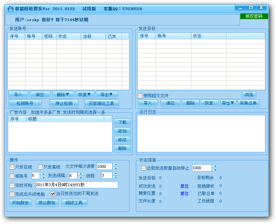Click 序号 column header in sending accounts
This screenshot has height=224, width=276.
coord(17,36)
